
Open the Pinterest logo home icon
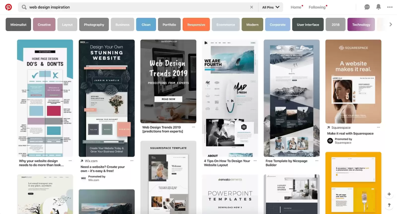(x=9, y=7)
